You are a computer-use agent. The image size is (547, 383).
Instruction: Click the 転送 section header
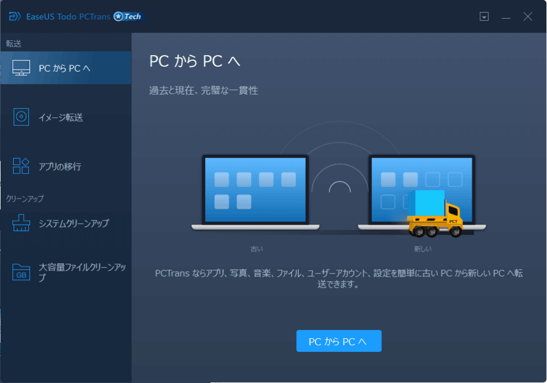click(14, 44)
